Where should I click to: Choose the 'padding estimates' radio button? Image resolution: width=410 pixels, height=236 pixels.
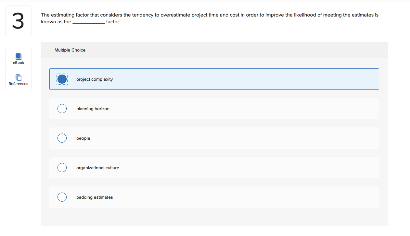pyautogui.click(x=62, y=197)
